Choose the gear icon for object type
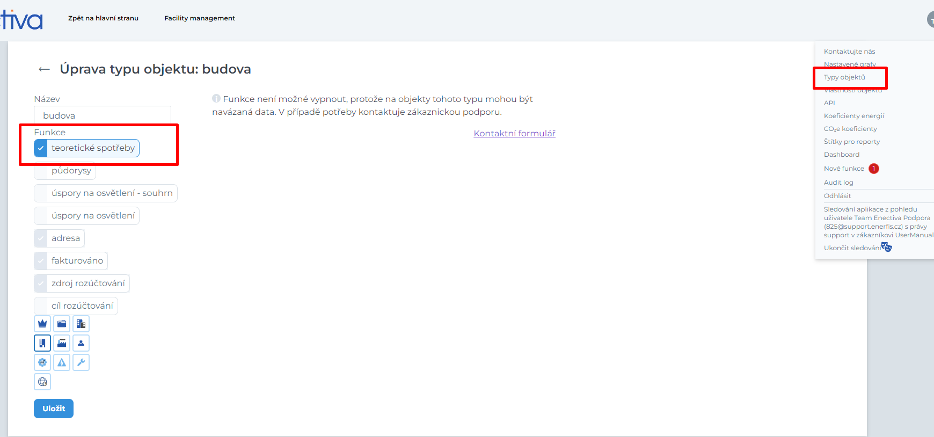Screen dimensions: 934x437 (x=42, y=362)
